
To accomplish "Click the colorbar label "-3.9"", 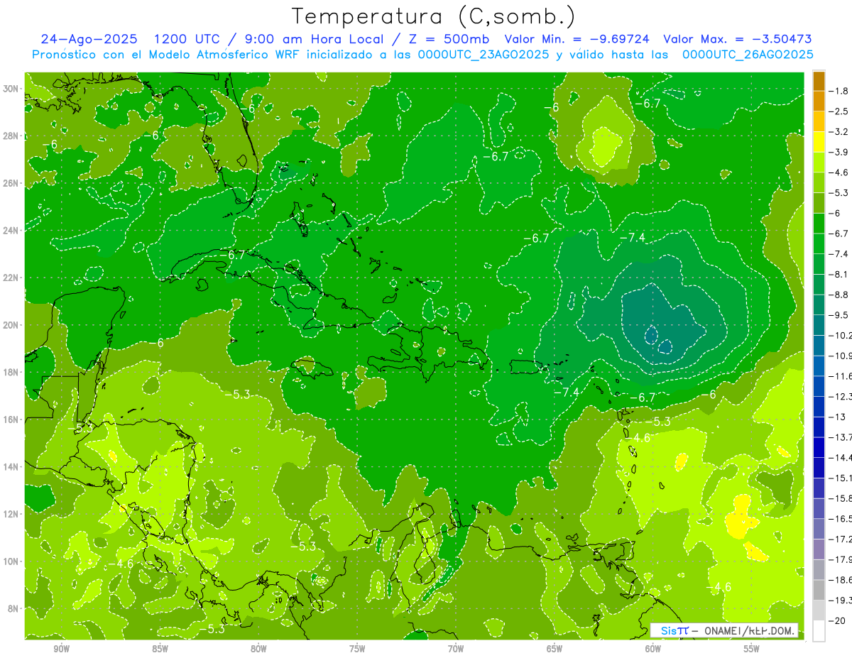I will click(x=839, y=152).
